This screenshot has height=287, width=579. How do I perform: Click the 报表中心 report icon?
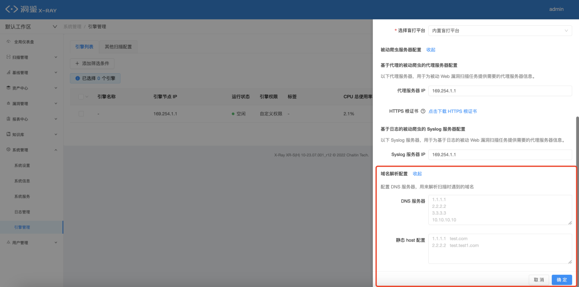point(9,119)
